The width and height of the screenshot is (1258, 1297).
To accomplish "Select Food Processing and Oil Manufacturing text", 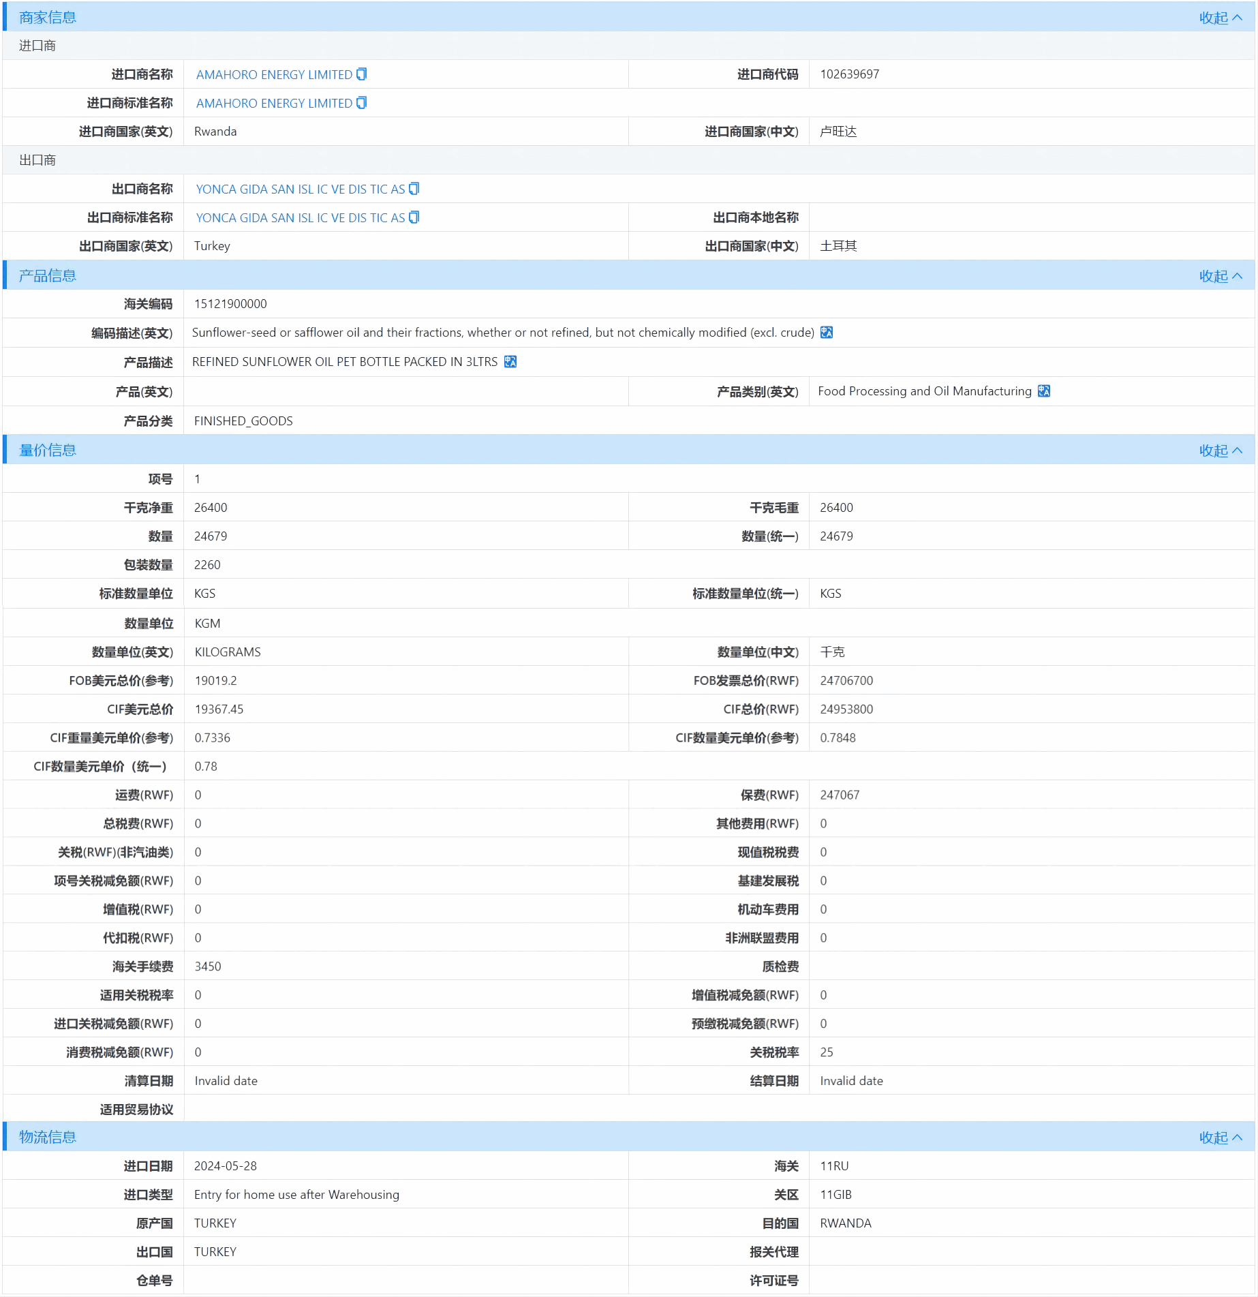I will click(925, 391).
